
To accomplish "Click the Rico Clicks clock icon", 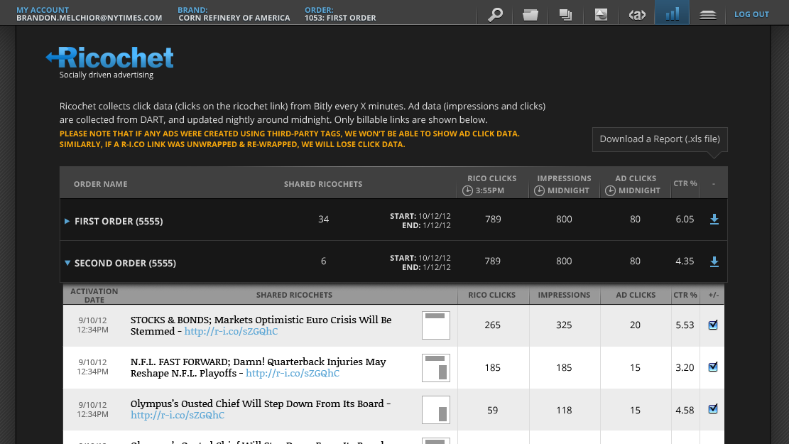I will [x=467, y=190].
